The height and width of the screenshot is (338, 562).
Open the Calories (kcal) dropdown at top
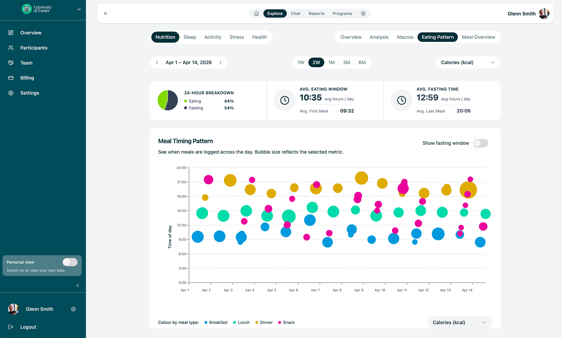pyautogui.click(x=468, y=63)
